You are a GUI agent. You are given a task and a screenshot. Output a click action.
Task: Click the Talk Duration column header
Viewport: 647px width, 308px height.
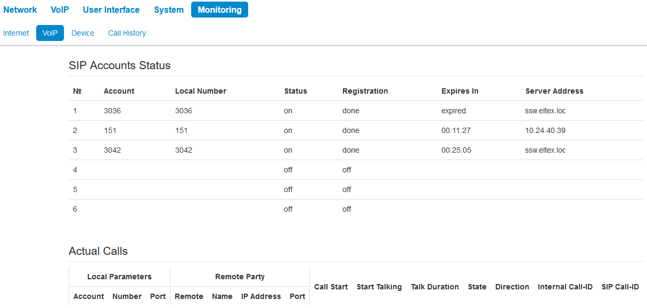point(435,287)
